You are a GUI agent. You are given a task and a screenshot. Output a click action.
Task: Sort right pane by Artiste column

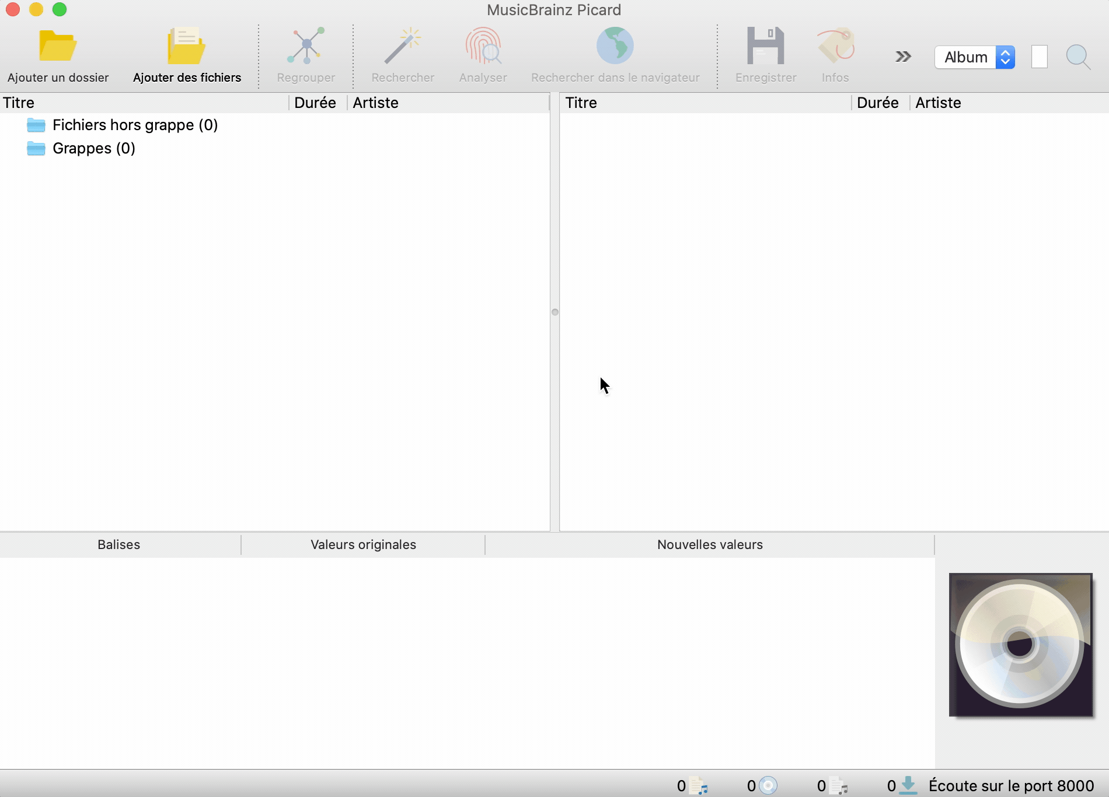point(1010,103)
